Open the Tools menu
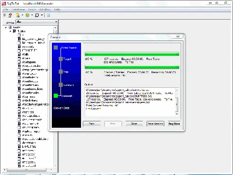Image resolution: width=233 pixels, height=175 pixels. tap(32, 10)
